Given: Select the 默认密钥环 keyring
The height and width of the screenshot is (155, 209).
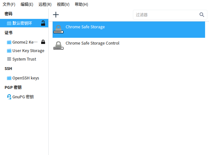Looking at the screenshot, I should (x=24, y=23).
